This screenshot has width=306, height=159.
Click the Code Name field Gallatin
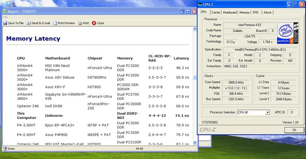click(x=238, y=31)
